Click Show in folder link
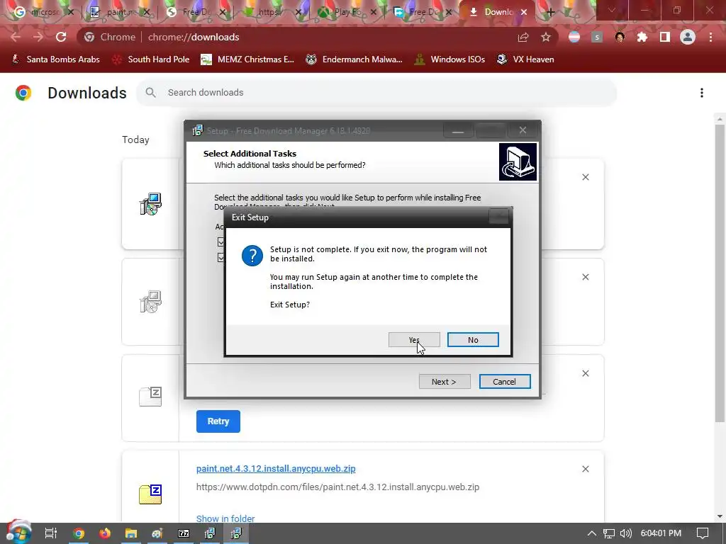Screen dimensions: 726x544 coord(225,518)
